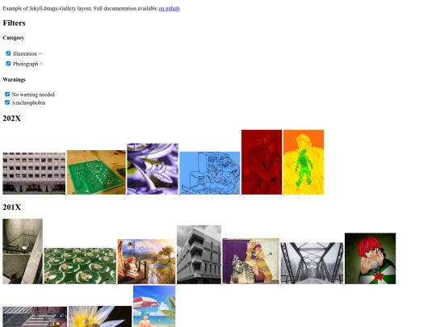The image size is (436, 327).
Task: Toggle the No warning needed checkbox
Action: (7, 94)
